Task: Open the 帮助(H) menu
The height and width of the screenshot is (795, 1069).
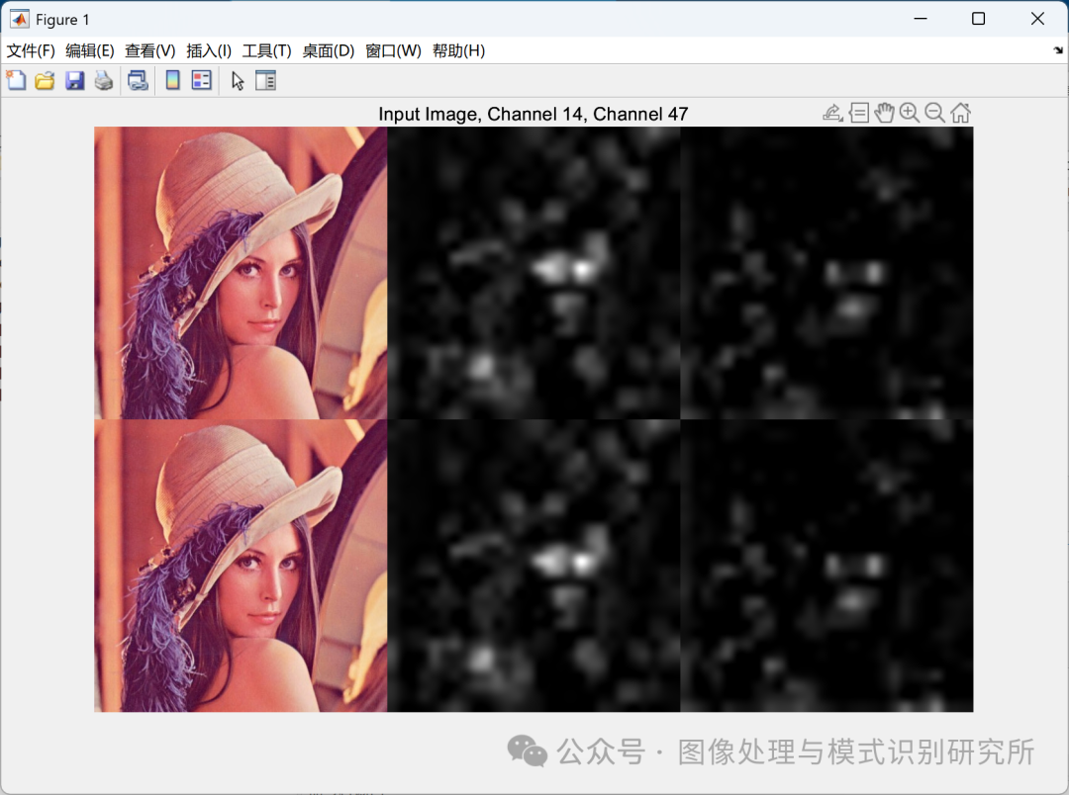Action: pyautogui.click(x=459, y=51)
